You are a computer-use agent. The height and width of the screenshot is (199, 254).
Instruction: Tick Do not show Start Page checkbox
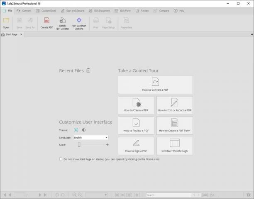point(61,159)
